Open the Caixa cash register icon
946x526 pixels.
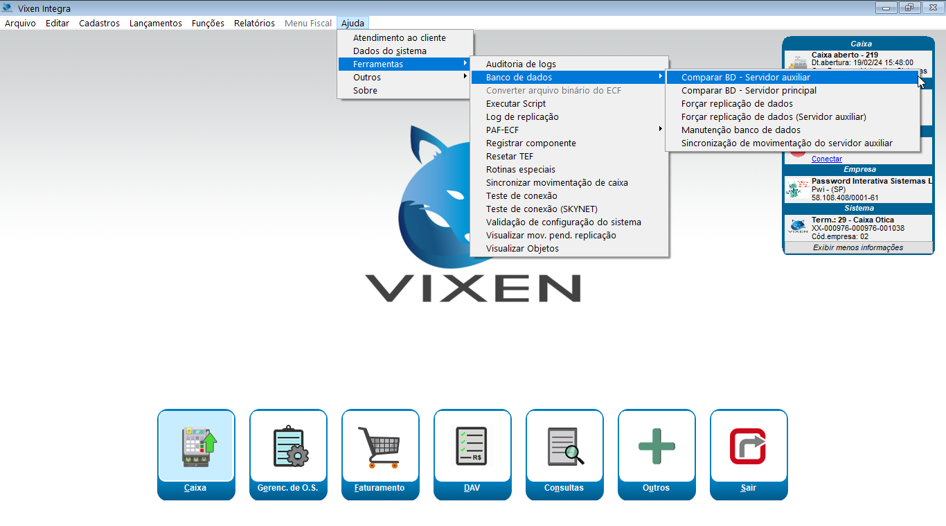pyautogui.click(x=196, y=446)
